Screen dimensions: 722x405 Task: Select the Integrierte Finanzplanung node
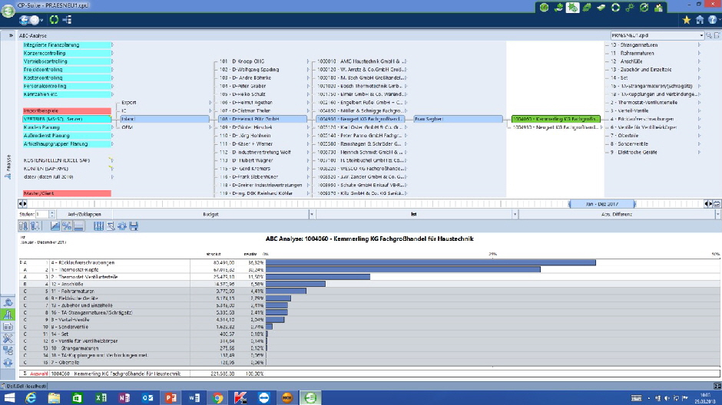click(67, 45)
